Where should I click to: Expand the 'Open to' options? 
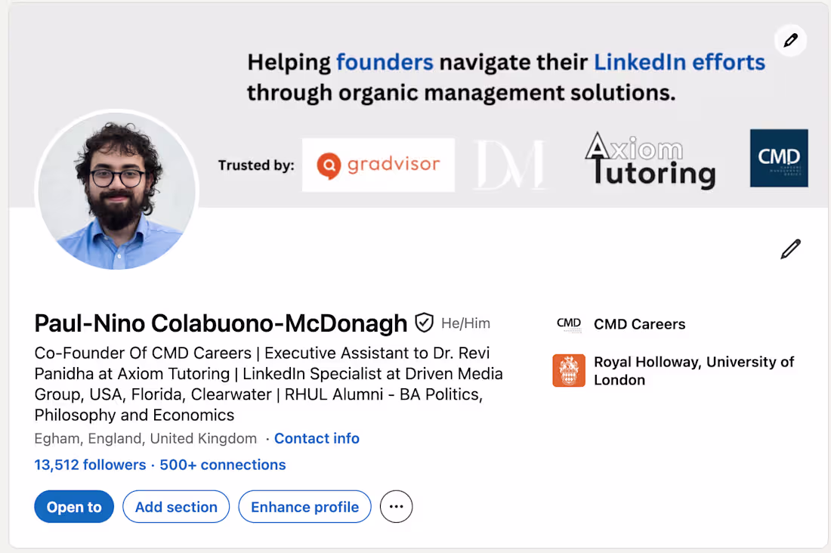74,507
